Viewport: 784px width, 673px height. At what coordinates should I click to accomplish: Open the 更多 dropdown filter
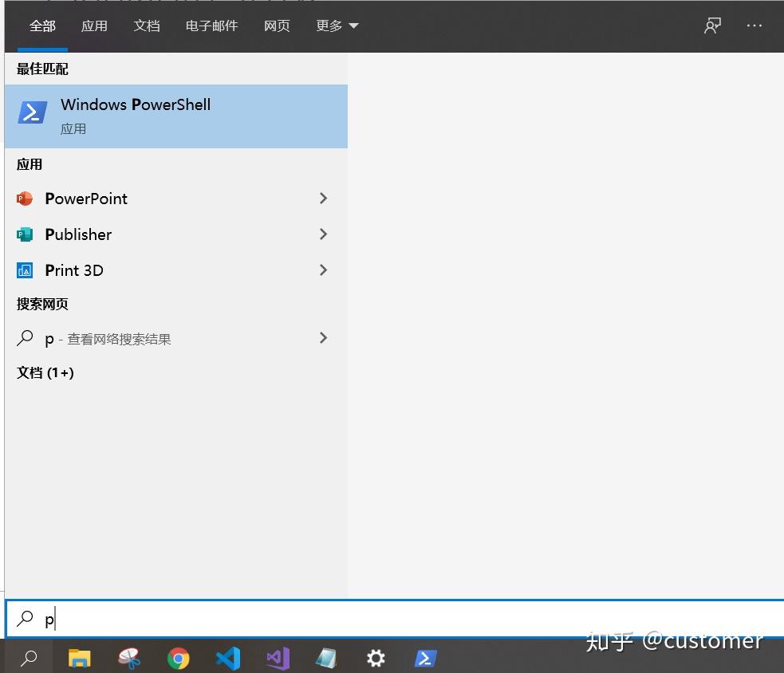coord(337,26)
